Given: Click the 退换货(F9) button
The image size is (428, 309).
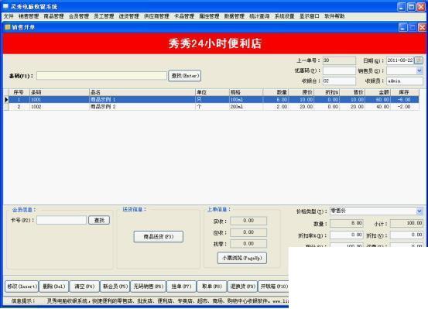Looking at the screenshot, I should 242,287.
